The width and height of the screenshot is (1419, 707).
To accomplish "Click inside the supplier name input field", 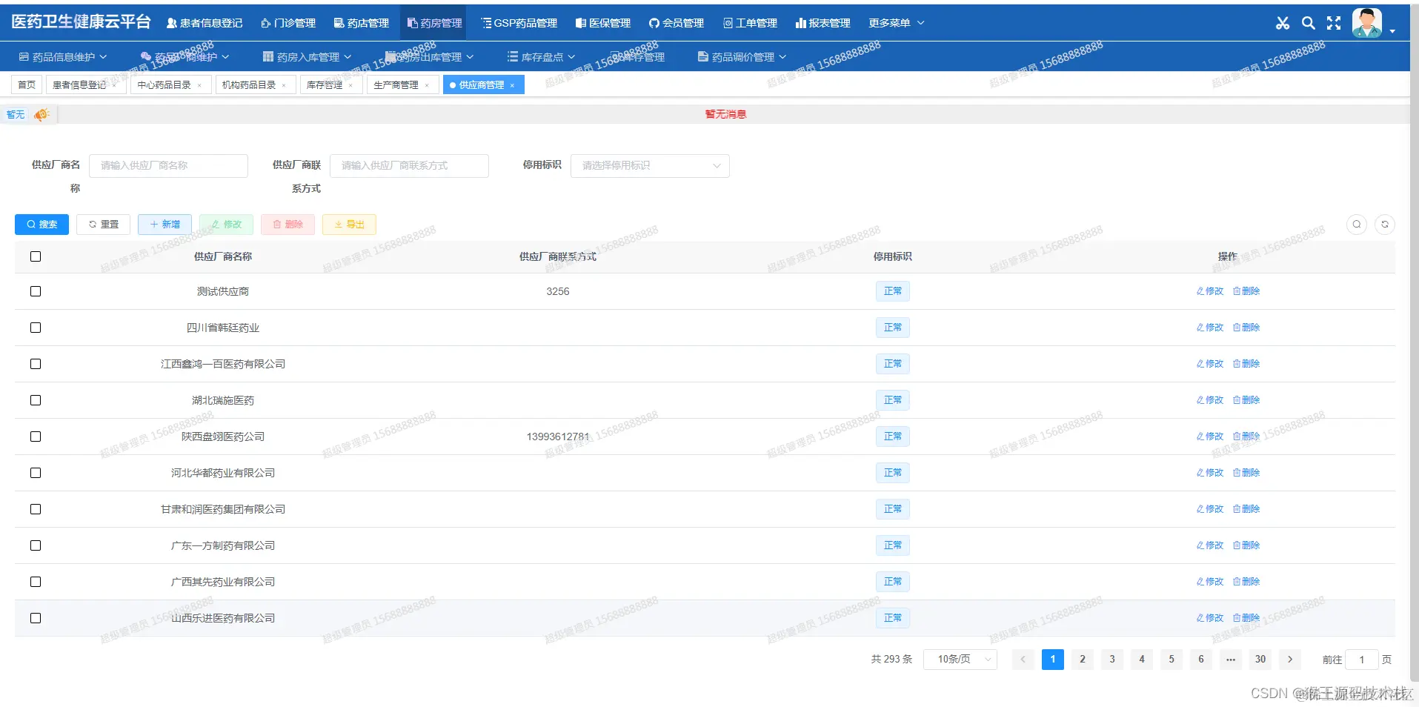I will click(168, 165).
